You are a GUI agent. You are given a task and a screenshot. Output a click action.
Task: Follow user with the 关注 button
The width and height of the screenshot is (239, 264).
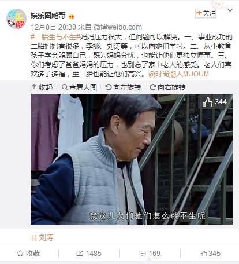tap(206, 13)
